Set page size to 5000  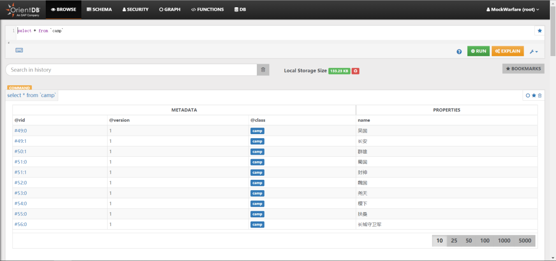(x=525, y=240)
